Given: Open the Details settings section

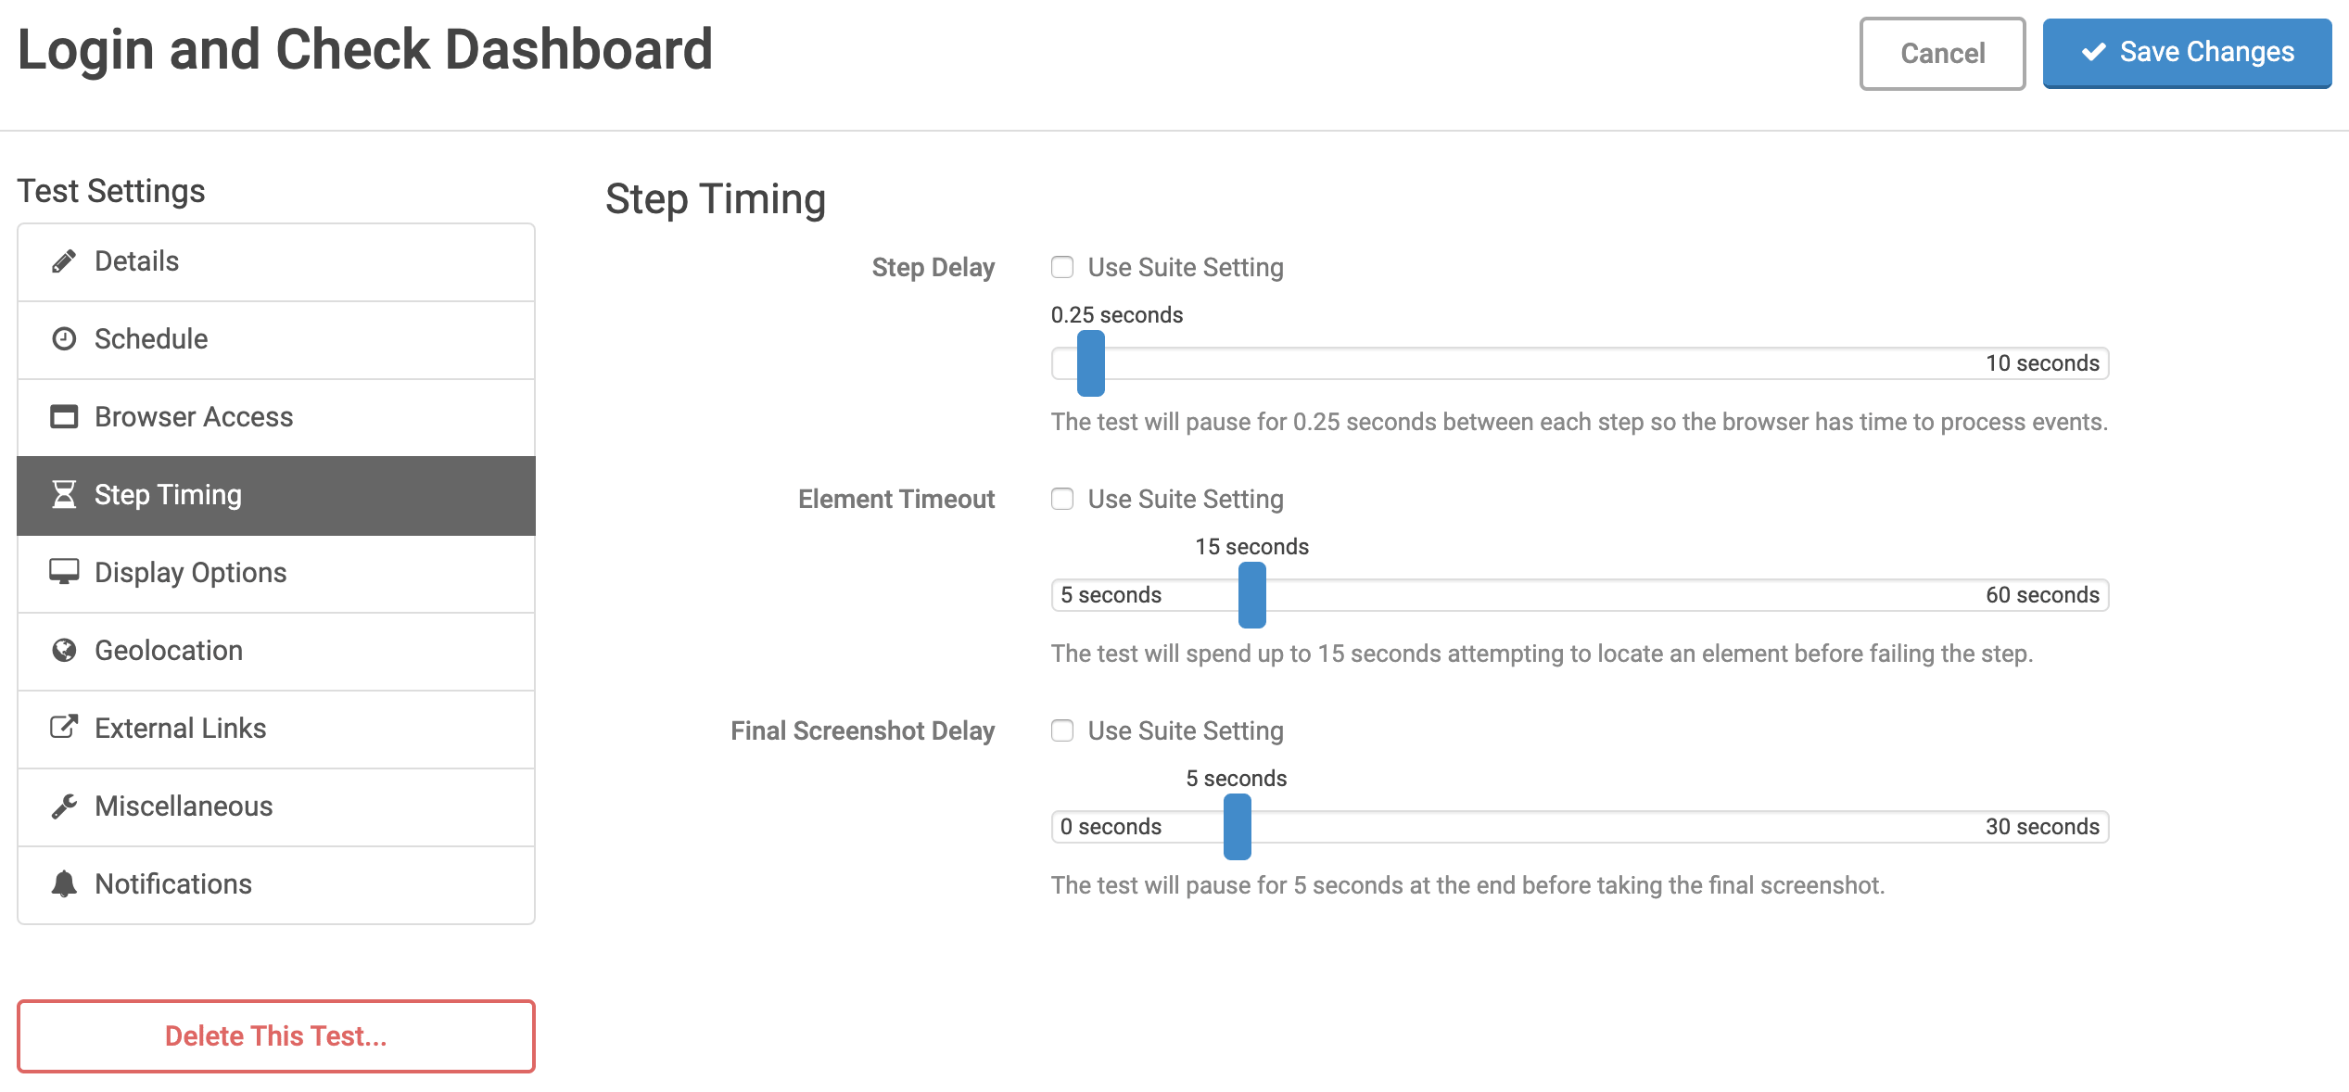Looking at the screenshot, I should click(274, 260).
